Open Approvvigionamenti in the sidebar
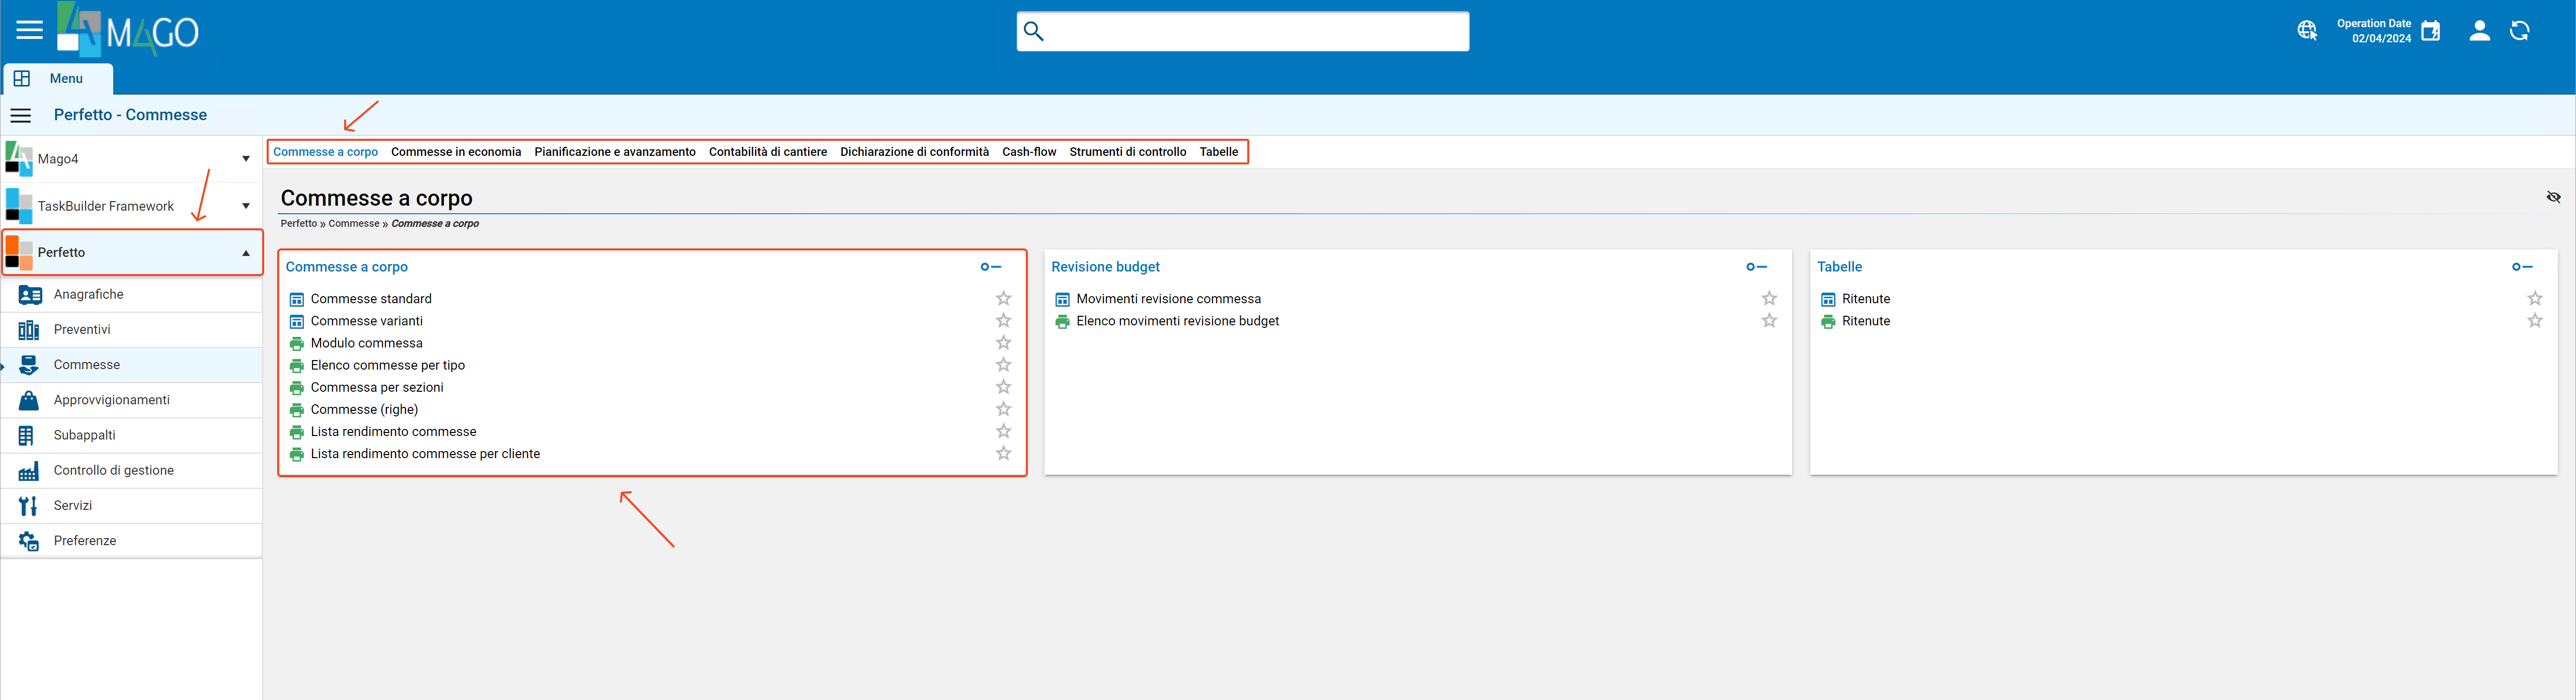Screen dimensions: 2576x700 click(x=132, y=400)
